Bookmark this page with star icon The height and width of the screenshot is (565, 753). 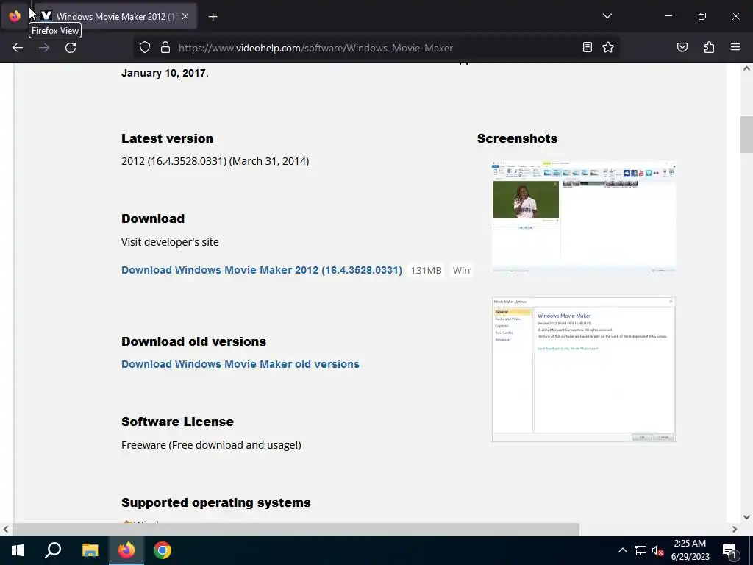click(608, 47)
